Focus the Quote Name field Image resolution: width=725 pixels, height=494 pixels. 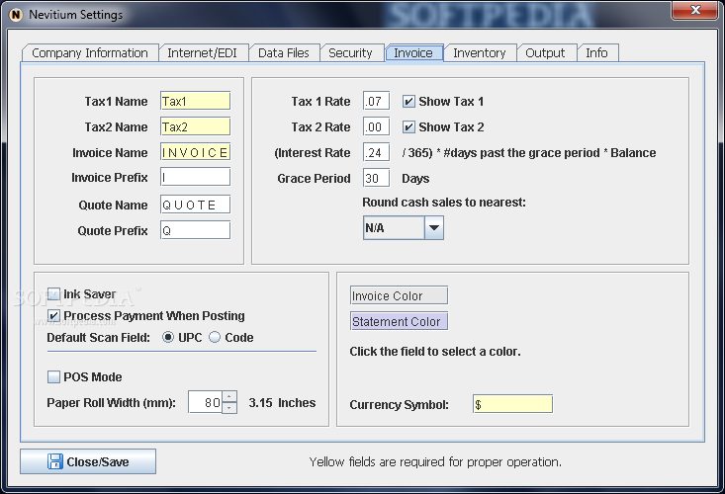point(195,205)
